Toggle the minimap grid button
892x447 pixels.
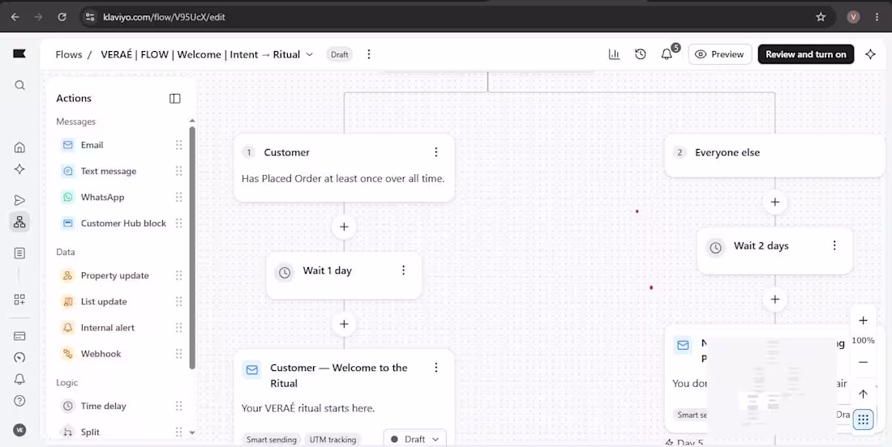(863, 419)
